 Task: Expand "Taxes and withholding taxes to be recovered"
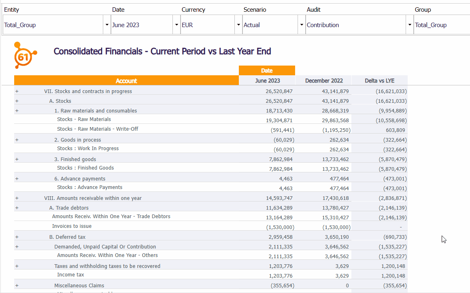pyautogui.click(x=17, y=266)
